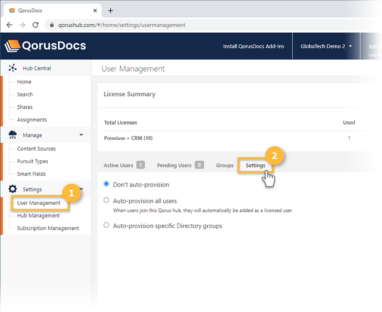
Task: Click the Manage cloud icon in sidebar
Action: tap(12, 135)
